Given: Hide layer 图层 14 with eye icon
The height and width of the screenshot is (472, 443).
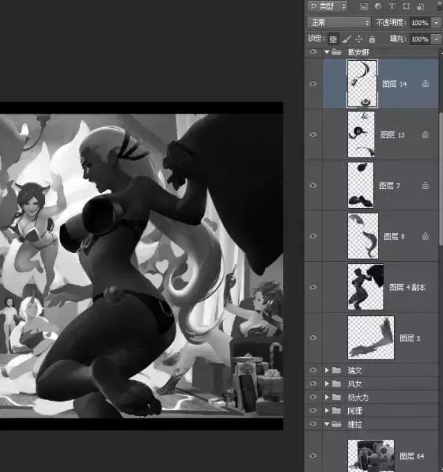Looking at the screenshot, I should 313,84.
